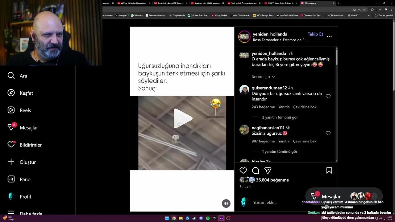
Task: Bookmark page with star icon
Action: [364, 10]
